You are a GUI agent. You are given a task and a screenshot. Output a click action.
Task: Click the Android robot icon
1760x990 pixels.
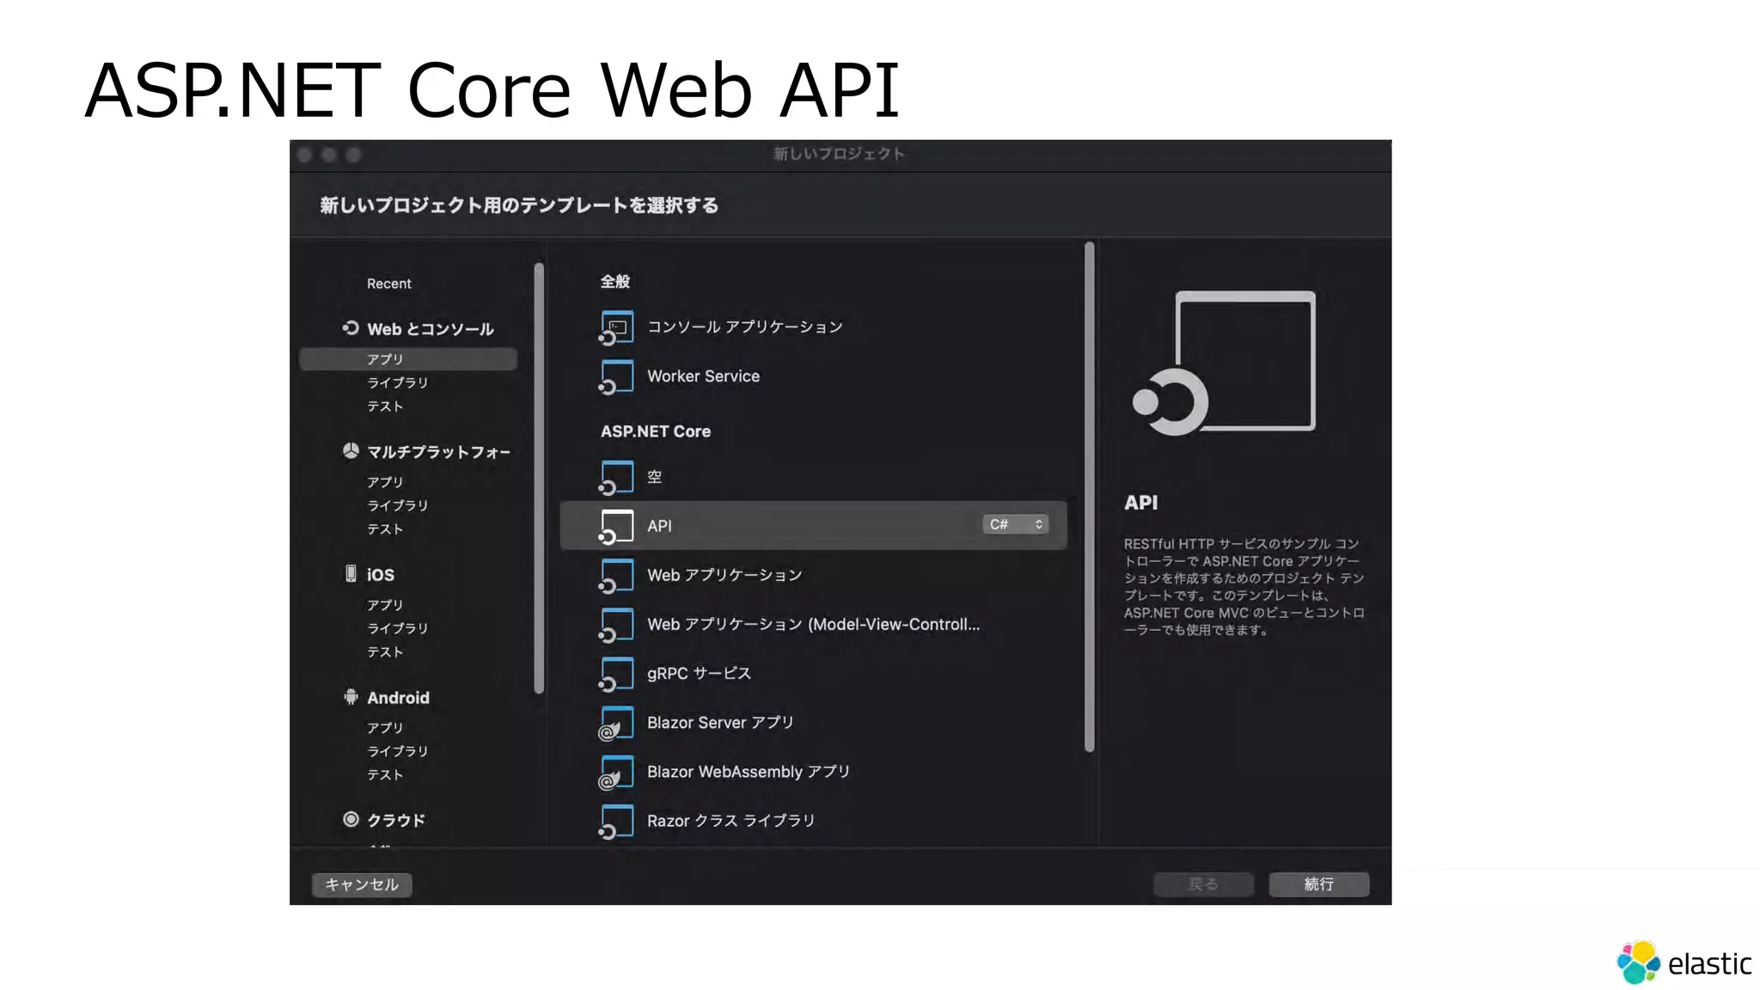(x=351, y=696)
